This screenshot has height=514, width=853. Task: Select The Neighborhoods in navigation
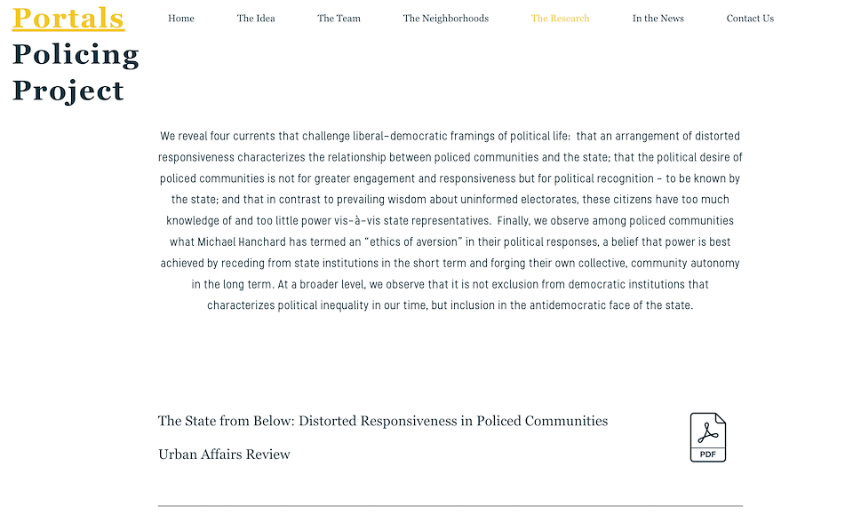coord(445,19)
